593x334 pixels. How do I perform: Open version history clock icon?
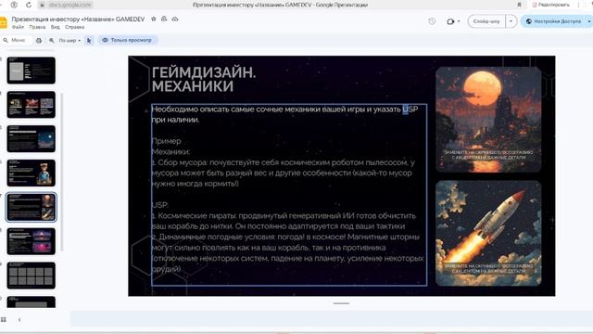432,21
